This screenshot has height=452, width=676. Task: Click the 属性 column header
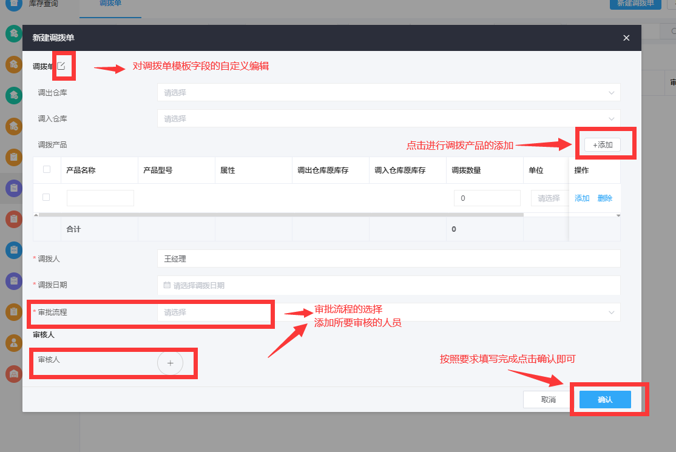coord(228,170)
